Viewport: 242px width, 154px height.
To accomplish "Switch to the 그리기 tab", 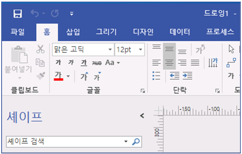I will 106,32.
